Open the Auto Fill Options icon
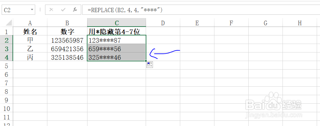The image size is (320, 126). (150, 65)
